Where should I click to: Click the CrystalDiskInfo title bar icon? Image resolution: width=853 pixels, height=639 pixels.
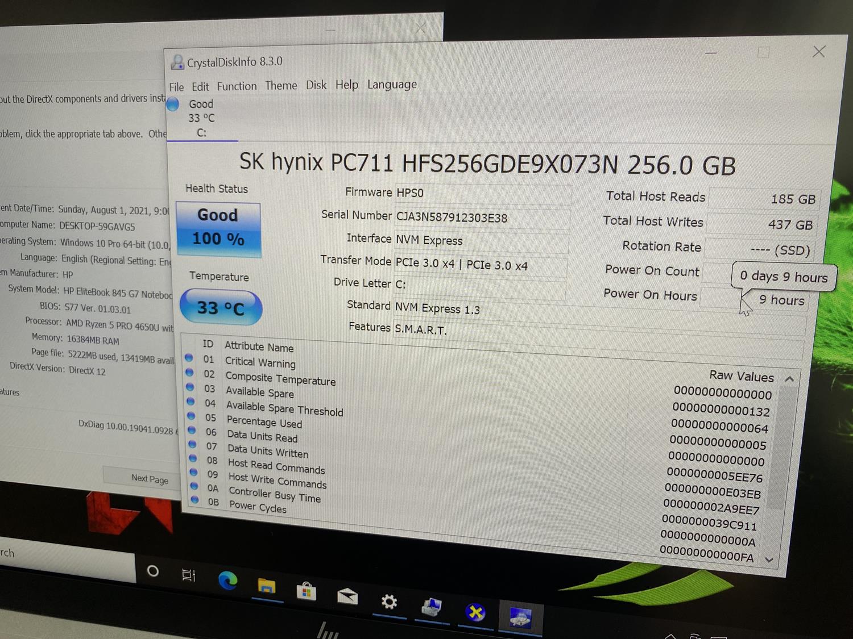pos(177,62)
